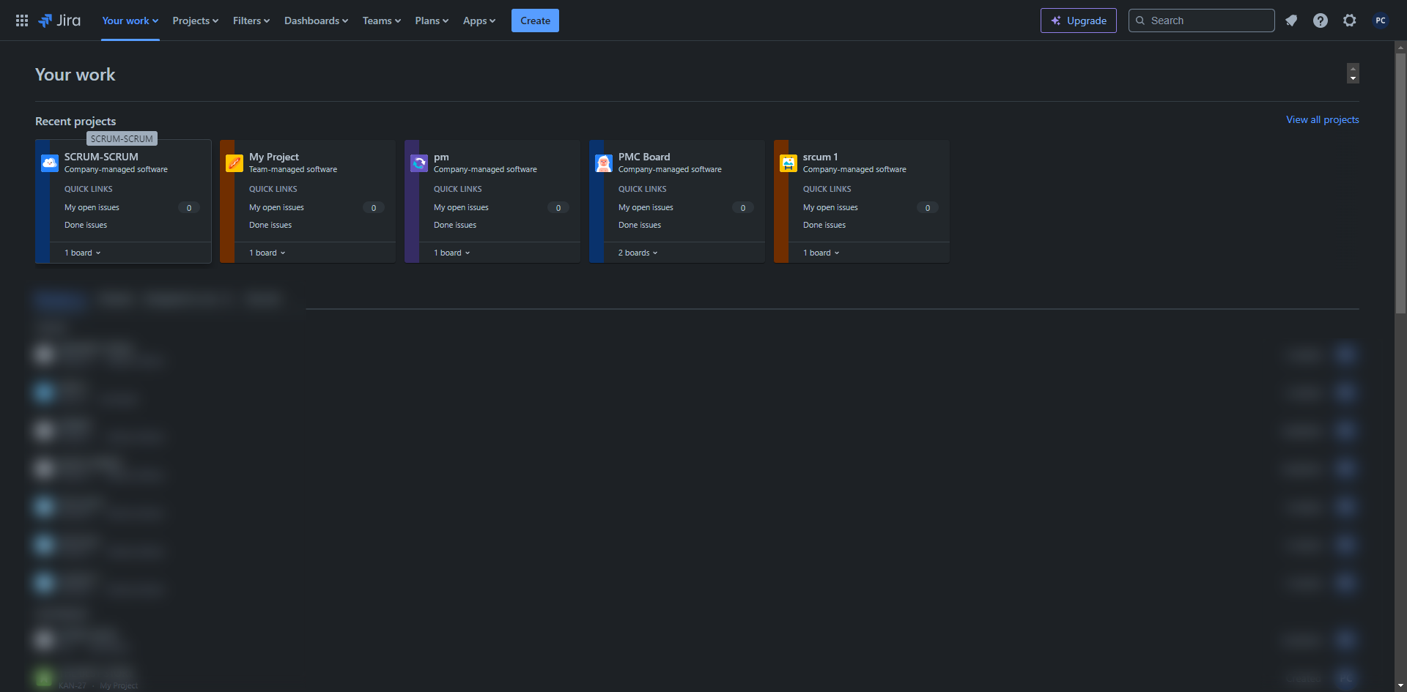Expand the srcum 1 board dropdown
The width and height of the screenshot is (1407, 692).
pos(821,253)
